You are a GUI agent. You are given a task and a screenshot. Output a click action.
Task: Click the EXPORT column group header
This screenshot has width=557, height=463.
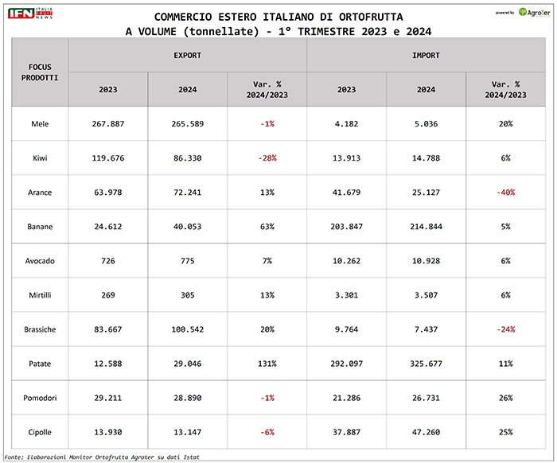(x=187, y=56)
